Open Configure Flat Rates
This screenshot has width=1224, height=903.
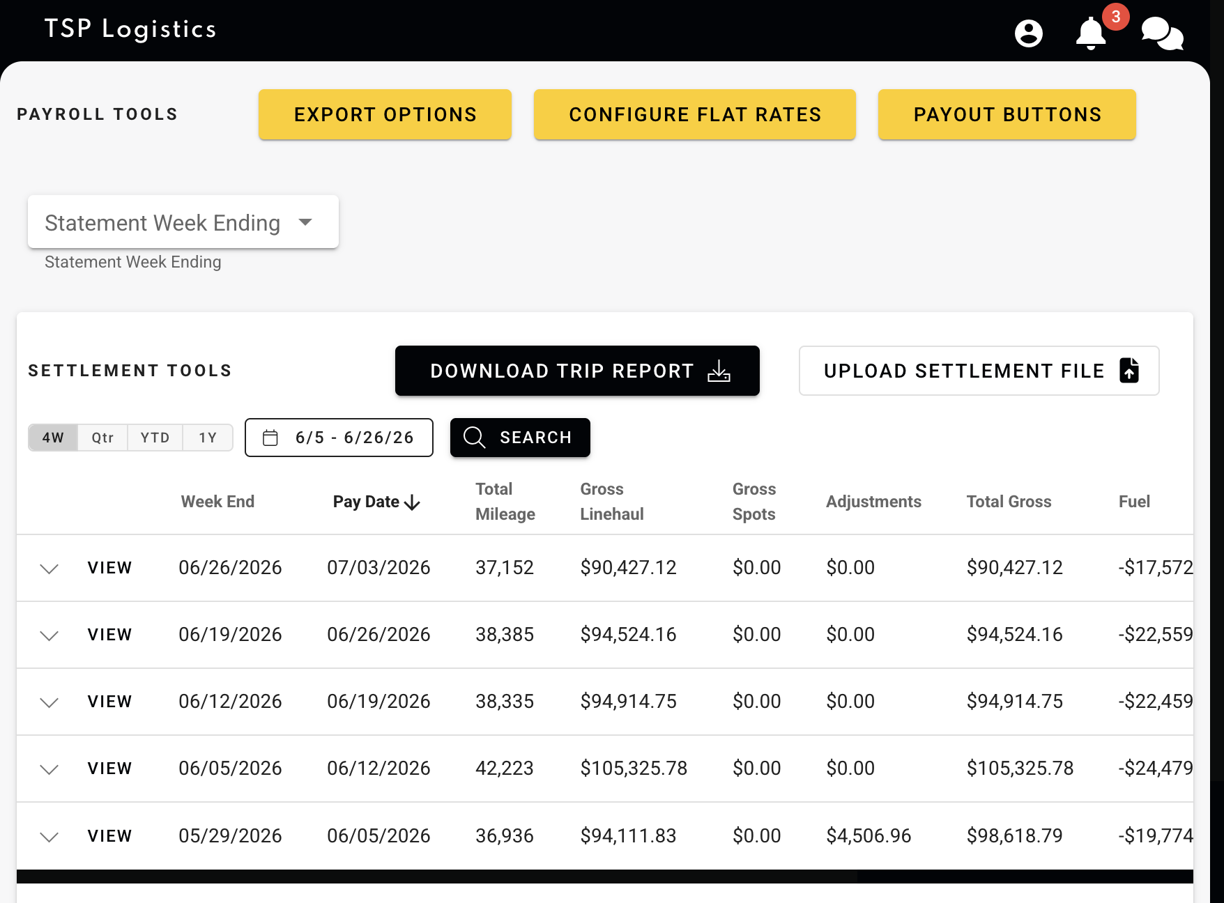(695, 114)
